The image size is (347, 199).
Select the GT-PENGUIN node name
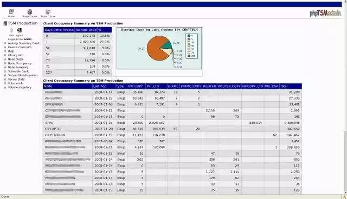55,135
